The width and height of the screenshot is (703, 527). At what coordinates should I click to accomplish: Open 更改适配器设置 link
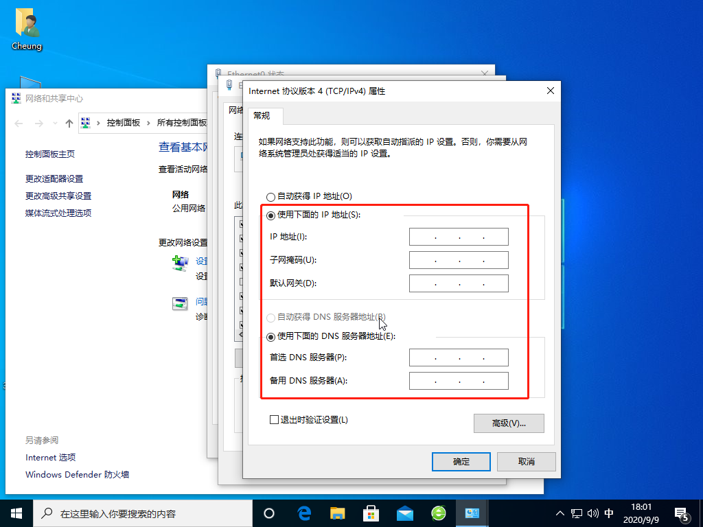[x=54, y=179]
